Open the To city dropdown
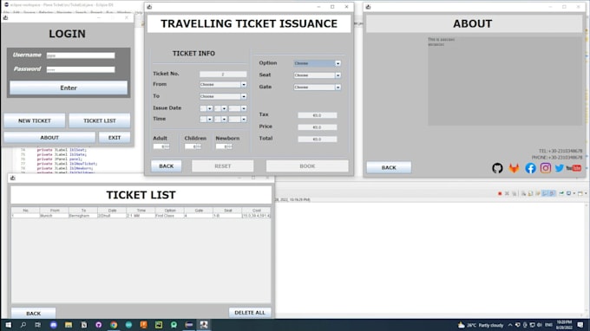Screen dimensions: 590x331 coord(223,96)
